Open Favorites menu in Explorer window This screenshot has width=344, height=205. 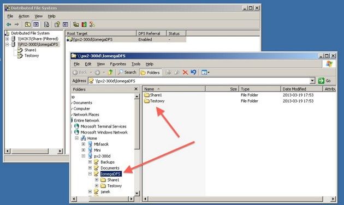[x=118, y=64]
